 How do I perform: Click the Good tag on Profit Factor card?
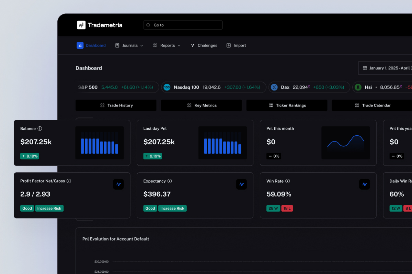click(27, 208)
